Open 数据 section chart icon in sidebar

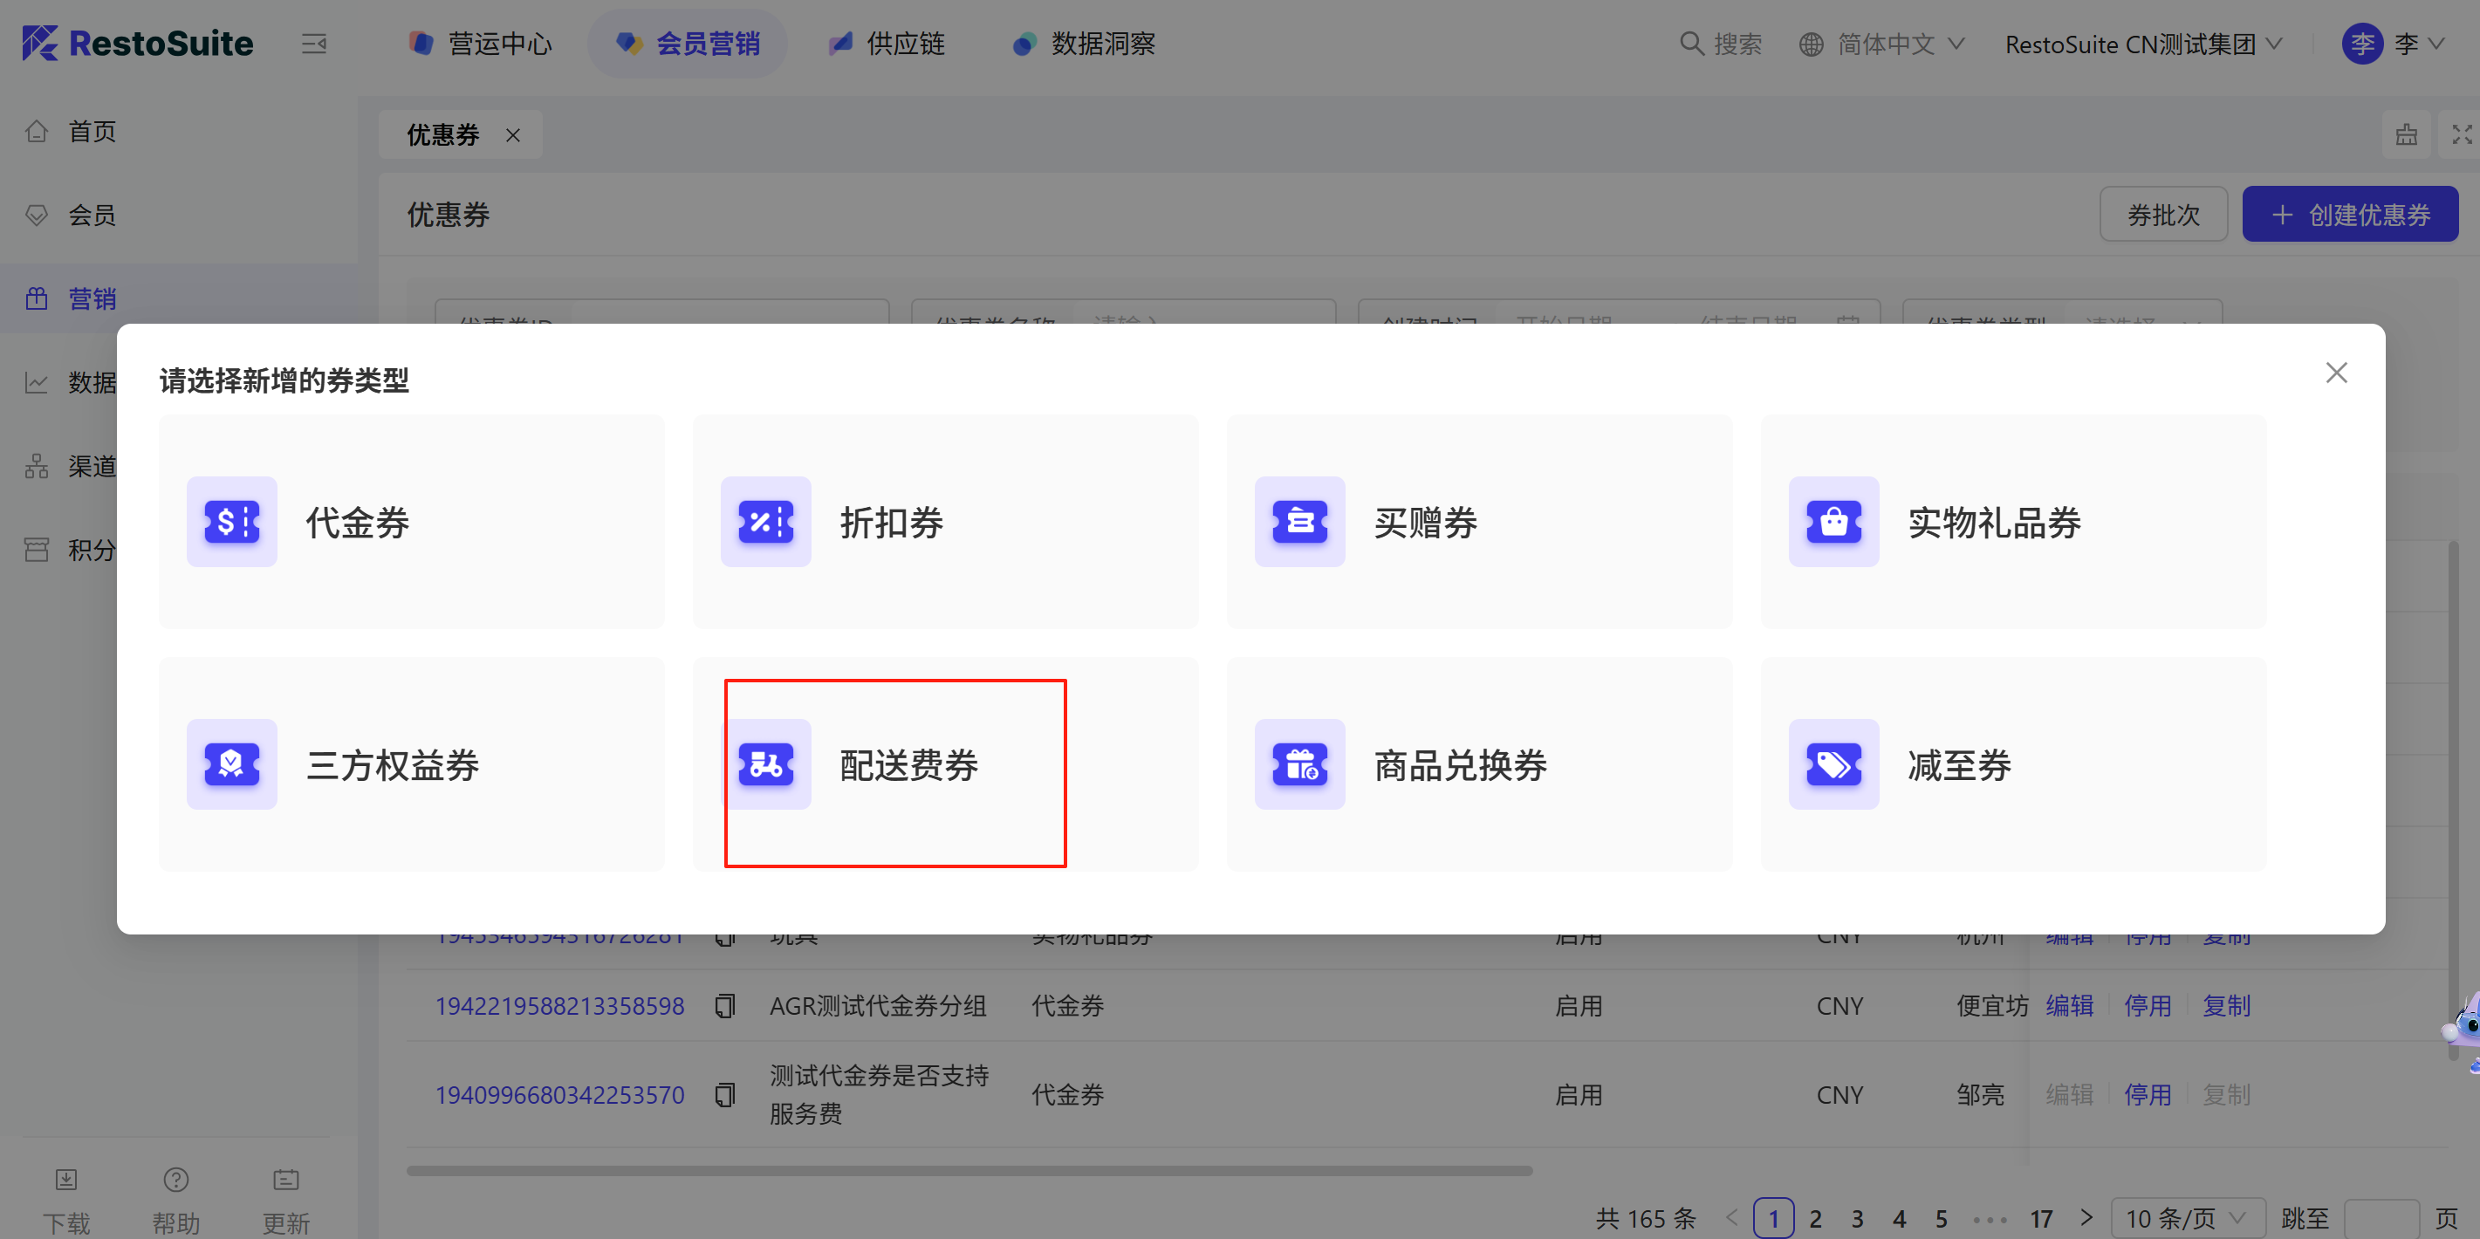tap(37, 382)
